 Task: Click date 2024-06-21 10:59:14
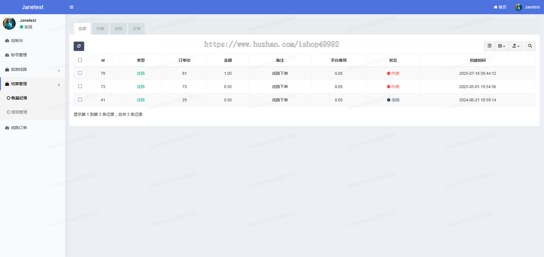[x=477, y=100]
